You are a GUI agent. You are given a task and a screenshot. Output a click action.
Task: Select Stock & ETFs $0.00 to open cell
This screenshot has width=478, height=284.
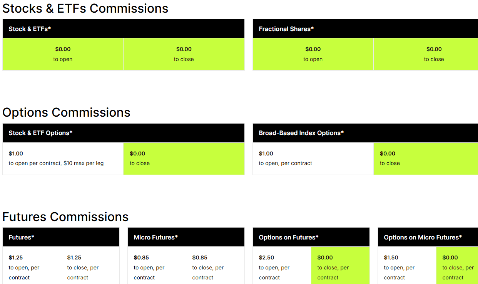[x=63, y=54]
